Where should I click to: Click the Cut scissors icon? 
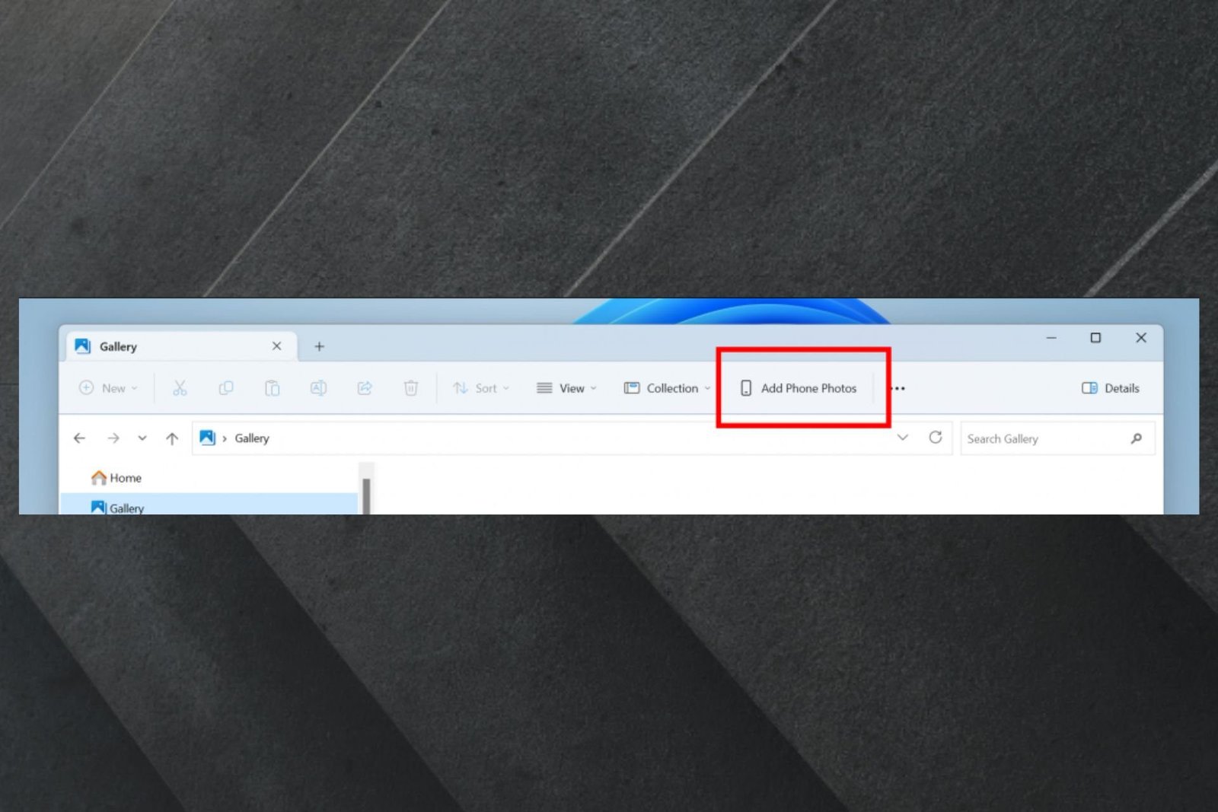[x=180, y=388]
